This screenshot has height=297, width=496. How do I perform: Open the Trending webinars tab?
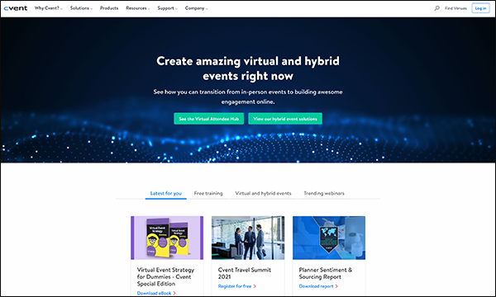[324, 193]
